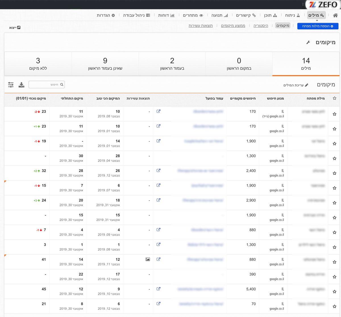The image size is (341, 317).
Task: Select the מיקומים sub-tab
Action: point(283,26)
